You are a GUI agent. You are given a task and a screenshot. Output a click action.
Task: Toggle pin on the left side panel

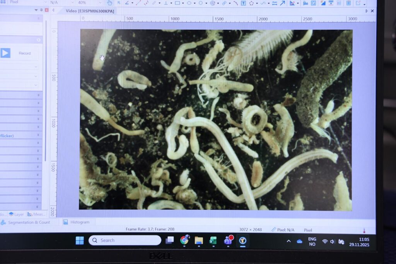click(41, 10)
